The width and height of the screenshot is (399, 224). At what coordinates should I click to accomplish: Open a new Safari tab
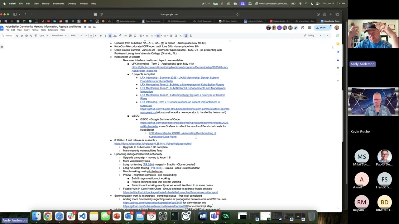331,14
